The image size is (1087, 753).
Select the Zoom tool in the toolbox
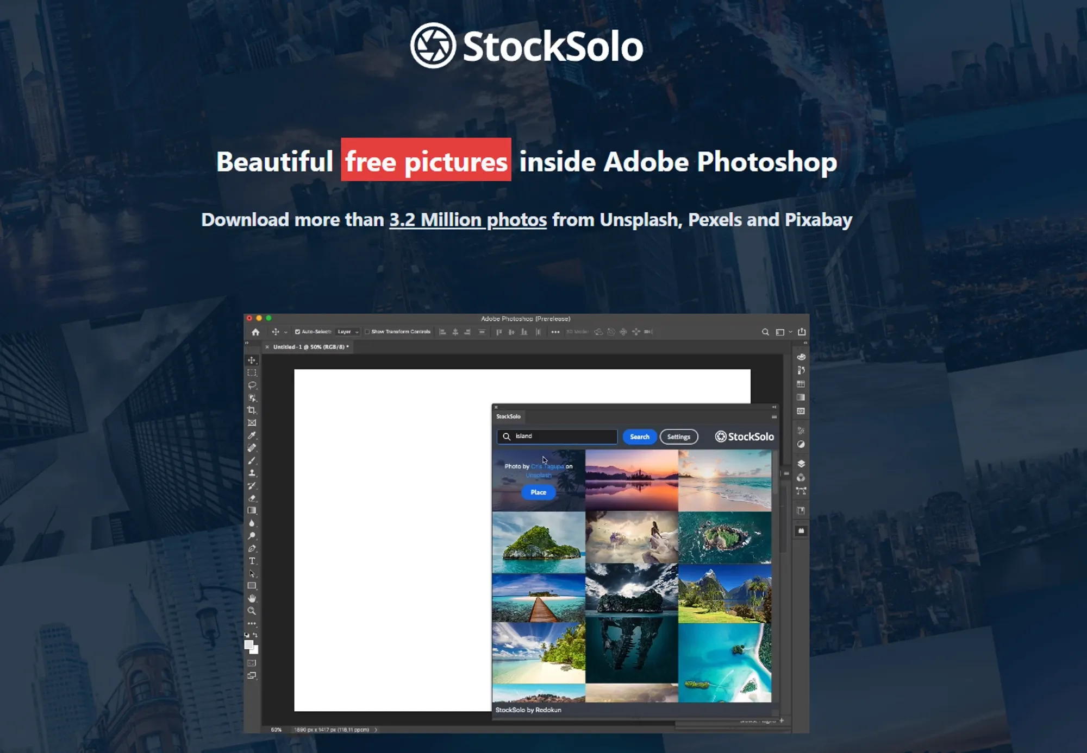(252, 611)
